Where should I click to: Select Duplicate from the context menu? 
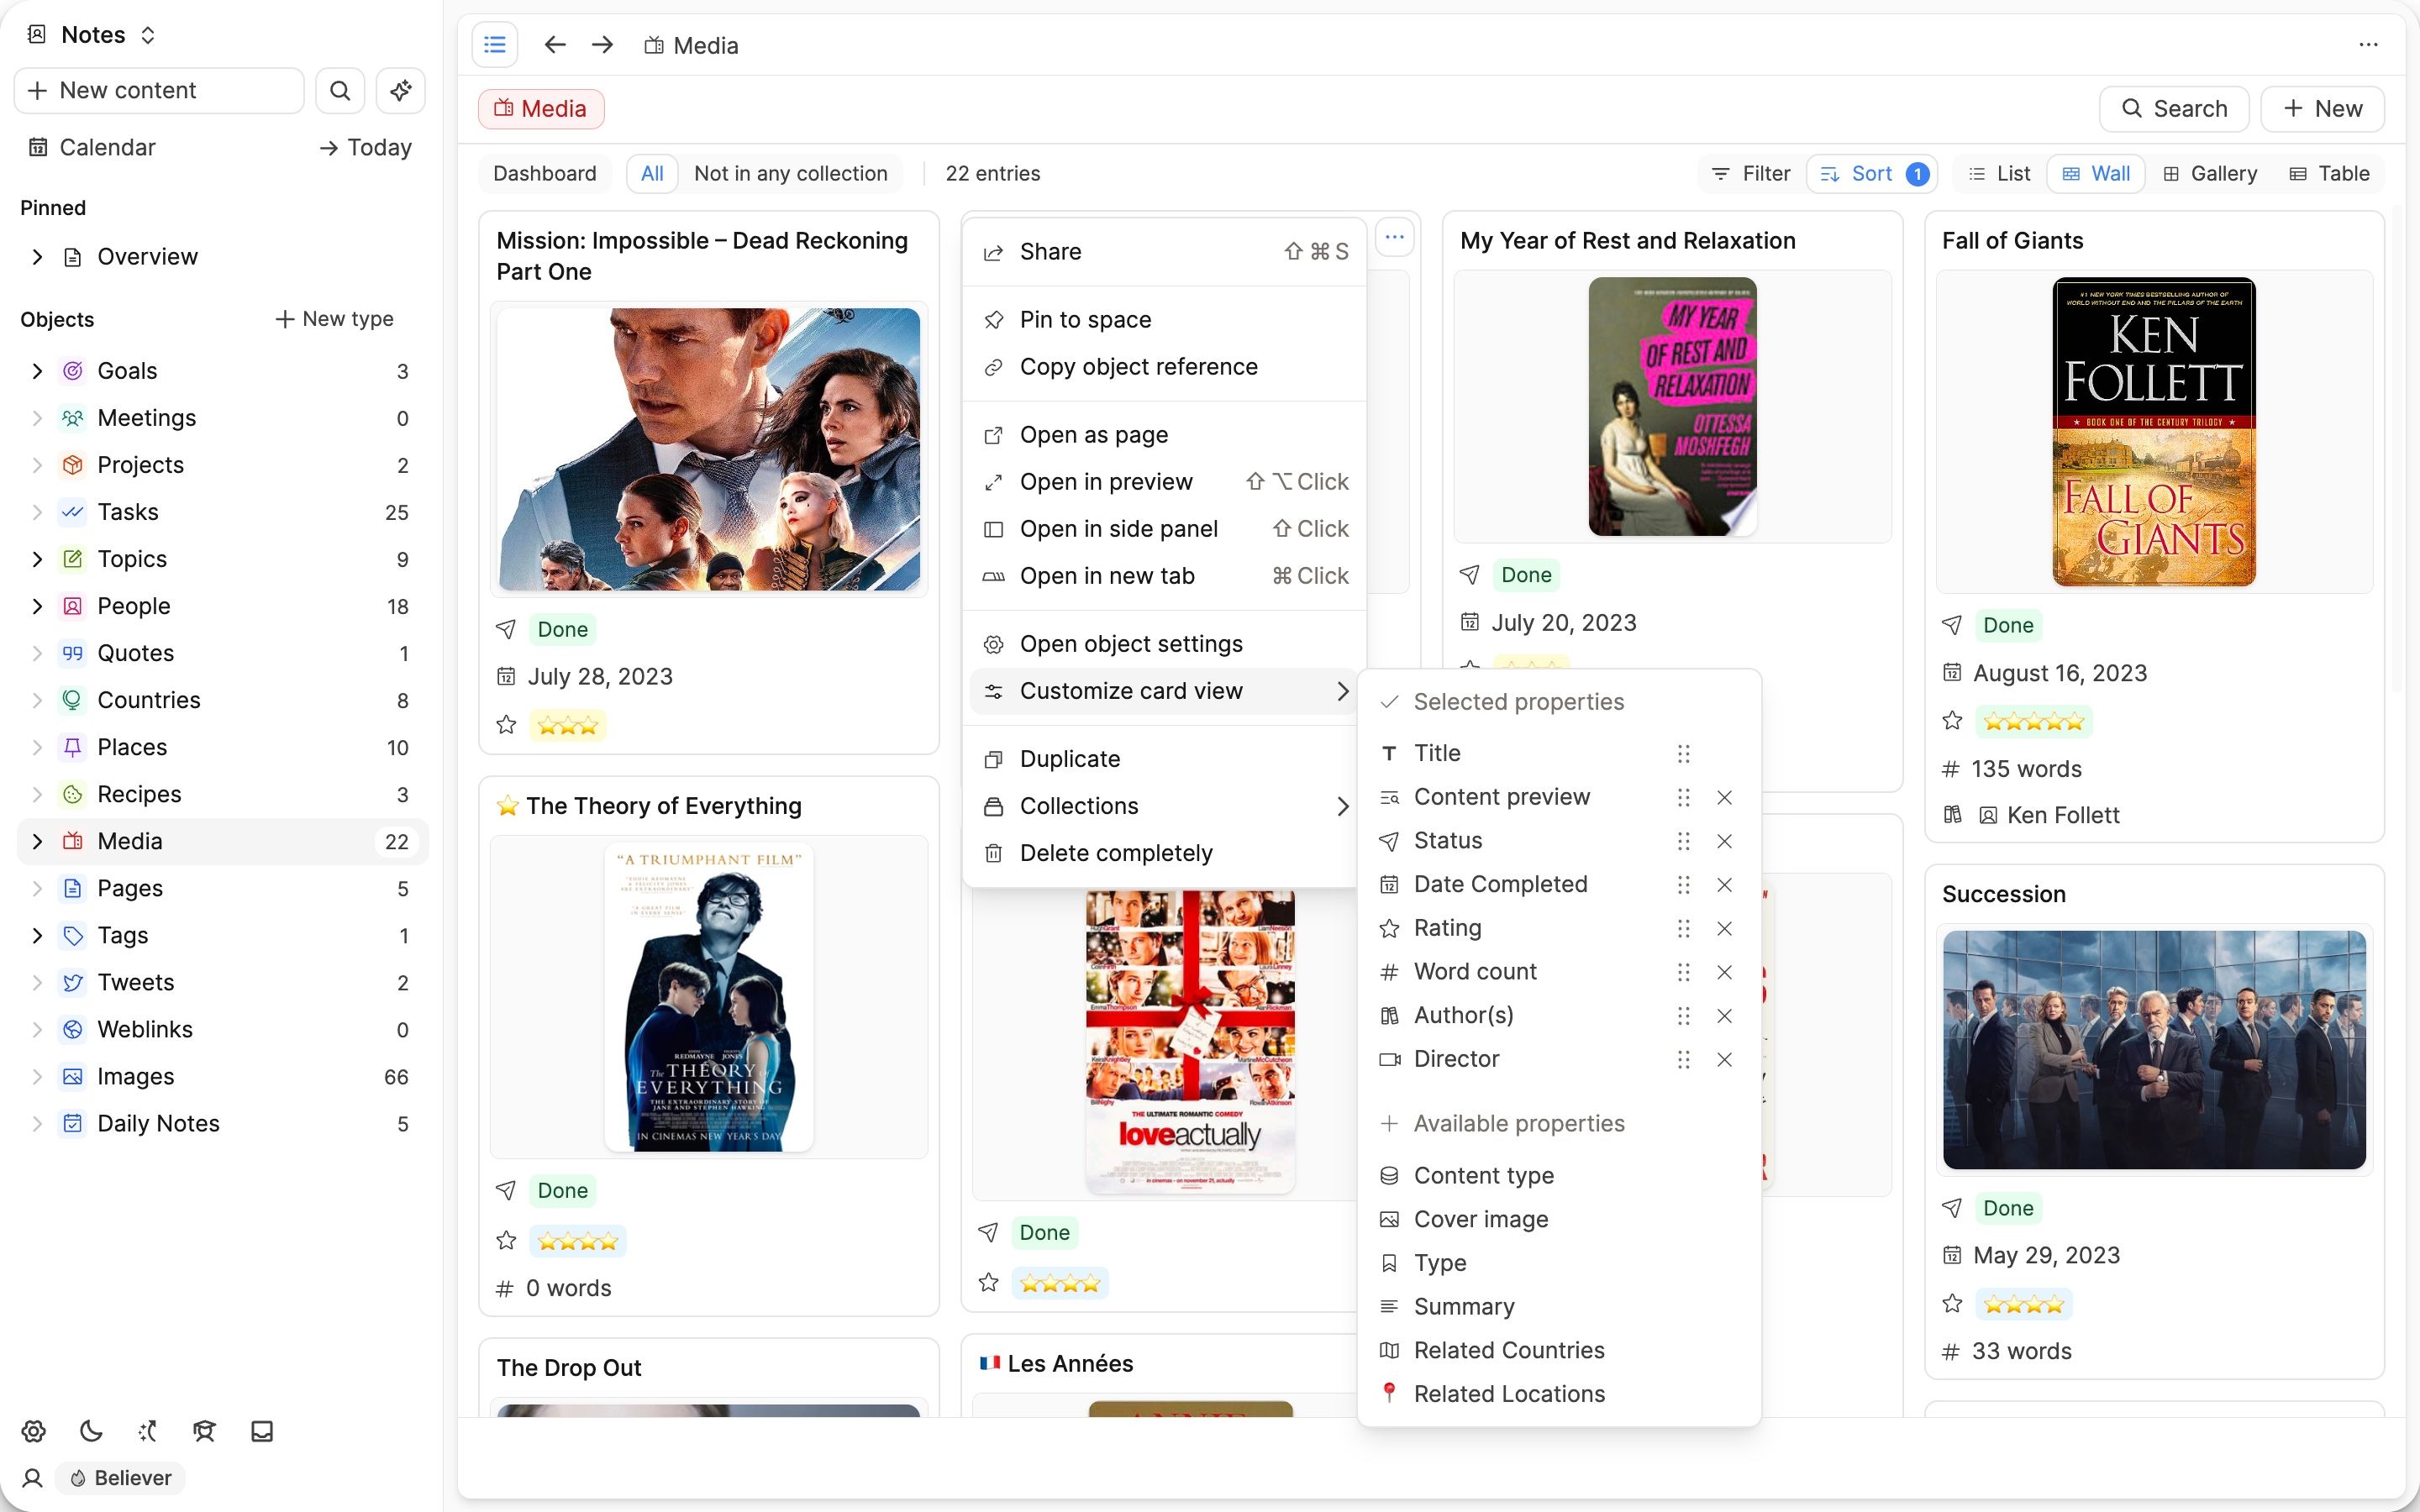(1070, 758)
